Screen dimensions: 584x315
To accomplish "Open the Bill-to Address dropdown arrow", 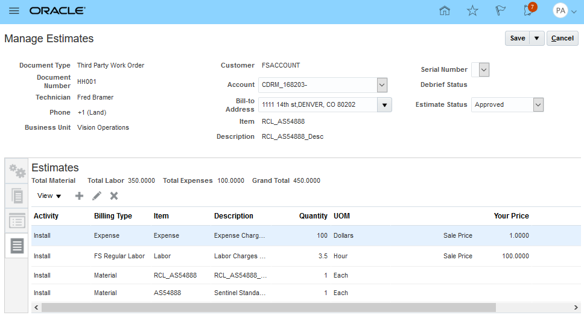I will tap(384, 104).
